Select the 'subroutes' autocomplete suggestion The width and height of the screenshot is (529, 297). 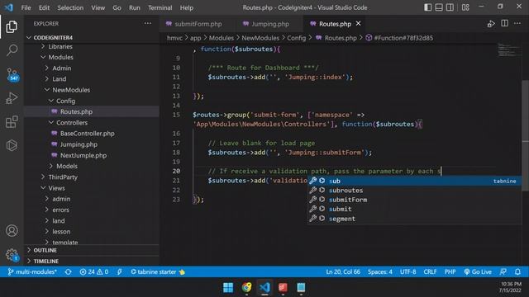click(x=414, y=191)
